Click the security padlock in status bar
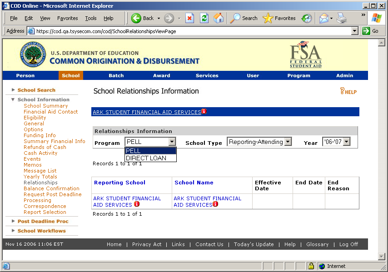 pyautogui.click(x=311, y=266)
